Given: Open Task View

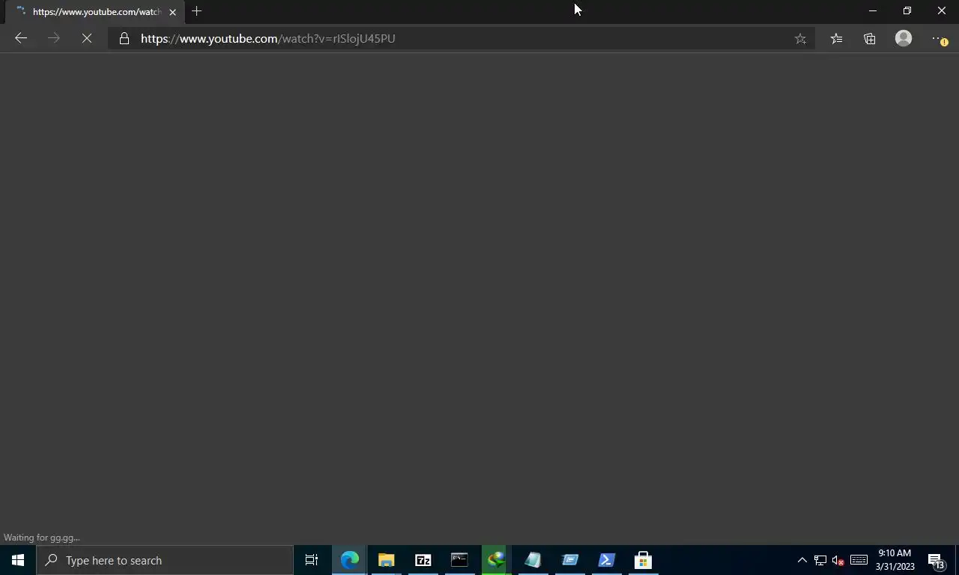Looking at the screenshot, I should (312, 560).
